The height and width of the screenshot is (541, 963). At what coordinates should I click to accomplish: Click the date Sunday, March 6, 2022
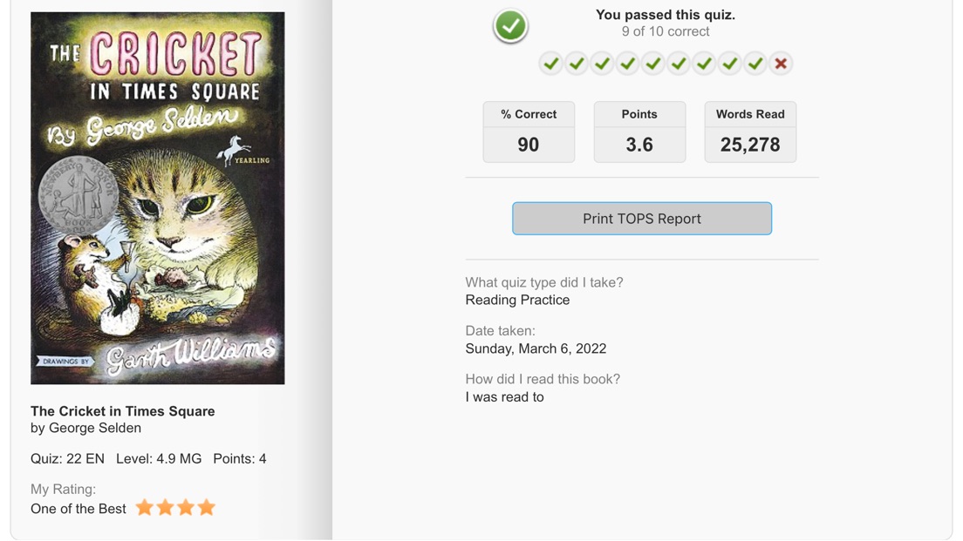click(536, 348)
